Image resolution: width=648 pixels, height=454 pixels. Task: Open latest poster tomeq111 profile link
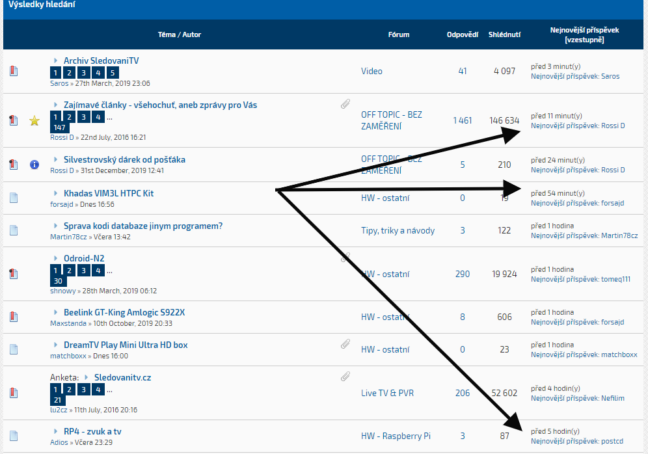[x=615, y=279]
